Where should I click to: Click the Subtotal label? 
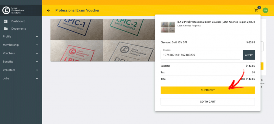[165, 66]
